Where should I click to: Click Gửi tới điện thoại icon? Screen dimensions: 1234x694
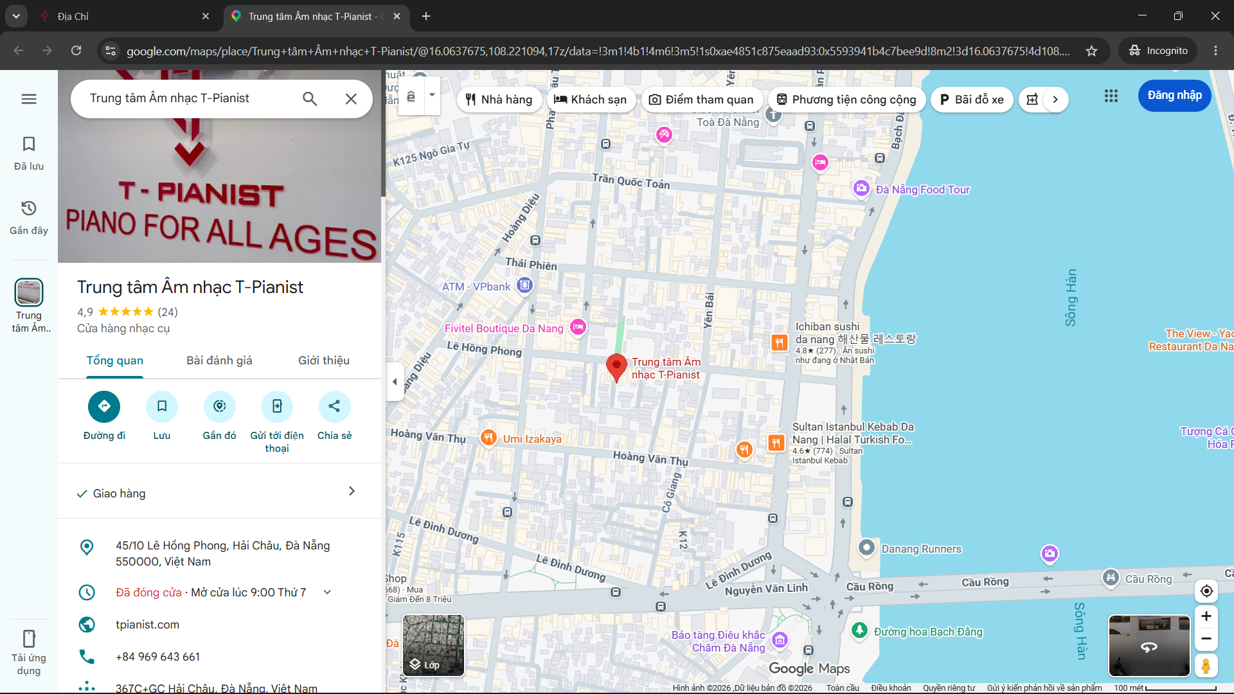pyautogui.click(x=277, y=407)
